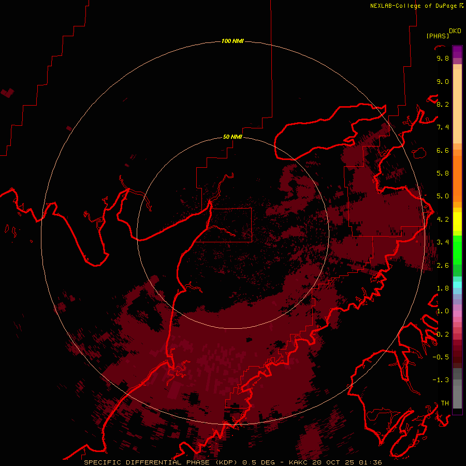Image resolution: width=466 pixels, height=466 pixels.
Task: Select the 5.0 scale value
Action: click(x=443, y=196)
